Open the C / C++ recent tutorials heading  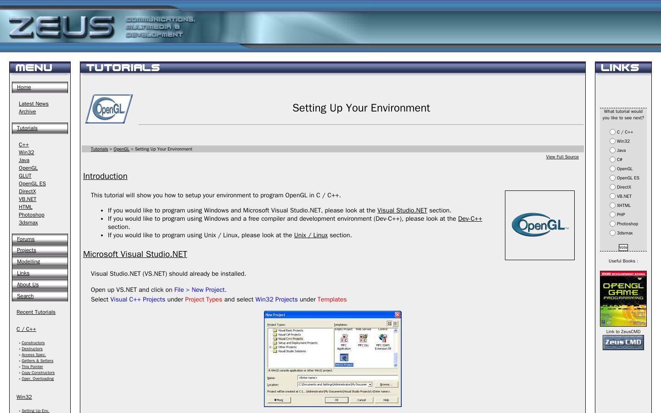26,329
